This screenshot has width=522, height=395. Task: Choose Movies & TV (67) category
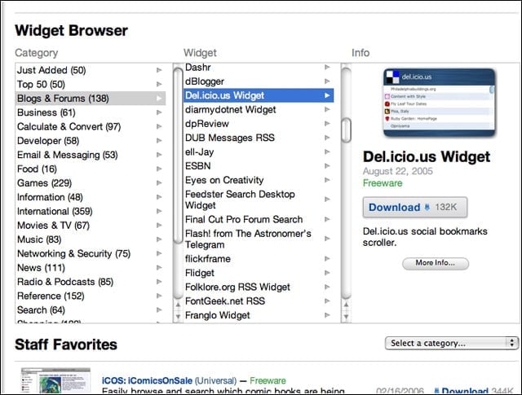tap(91, 226)
